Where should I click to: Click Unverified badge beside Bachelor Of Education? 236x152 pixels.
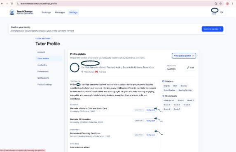click(x=138, y=121)
